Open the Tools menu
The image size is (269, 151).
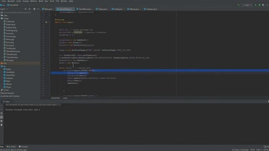[x=52, y=1]
